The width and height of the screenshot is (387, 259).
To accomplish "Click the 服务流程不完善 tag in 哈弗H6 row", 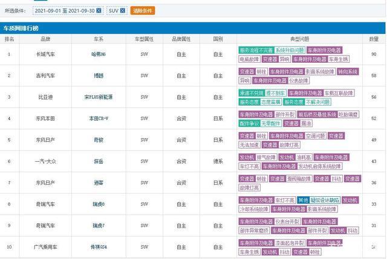I will pyautogui.click(x=256, y=50).
